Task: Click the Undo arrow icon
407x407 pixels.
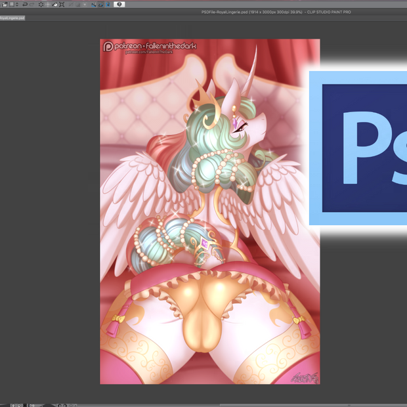Action: click(x=25, y=5)
